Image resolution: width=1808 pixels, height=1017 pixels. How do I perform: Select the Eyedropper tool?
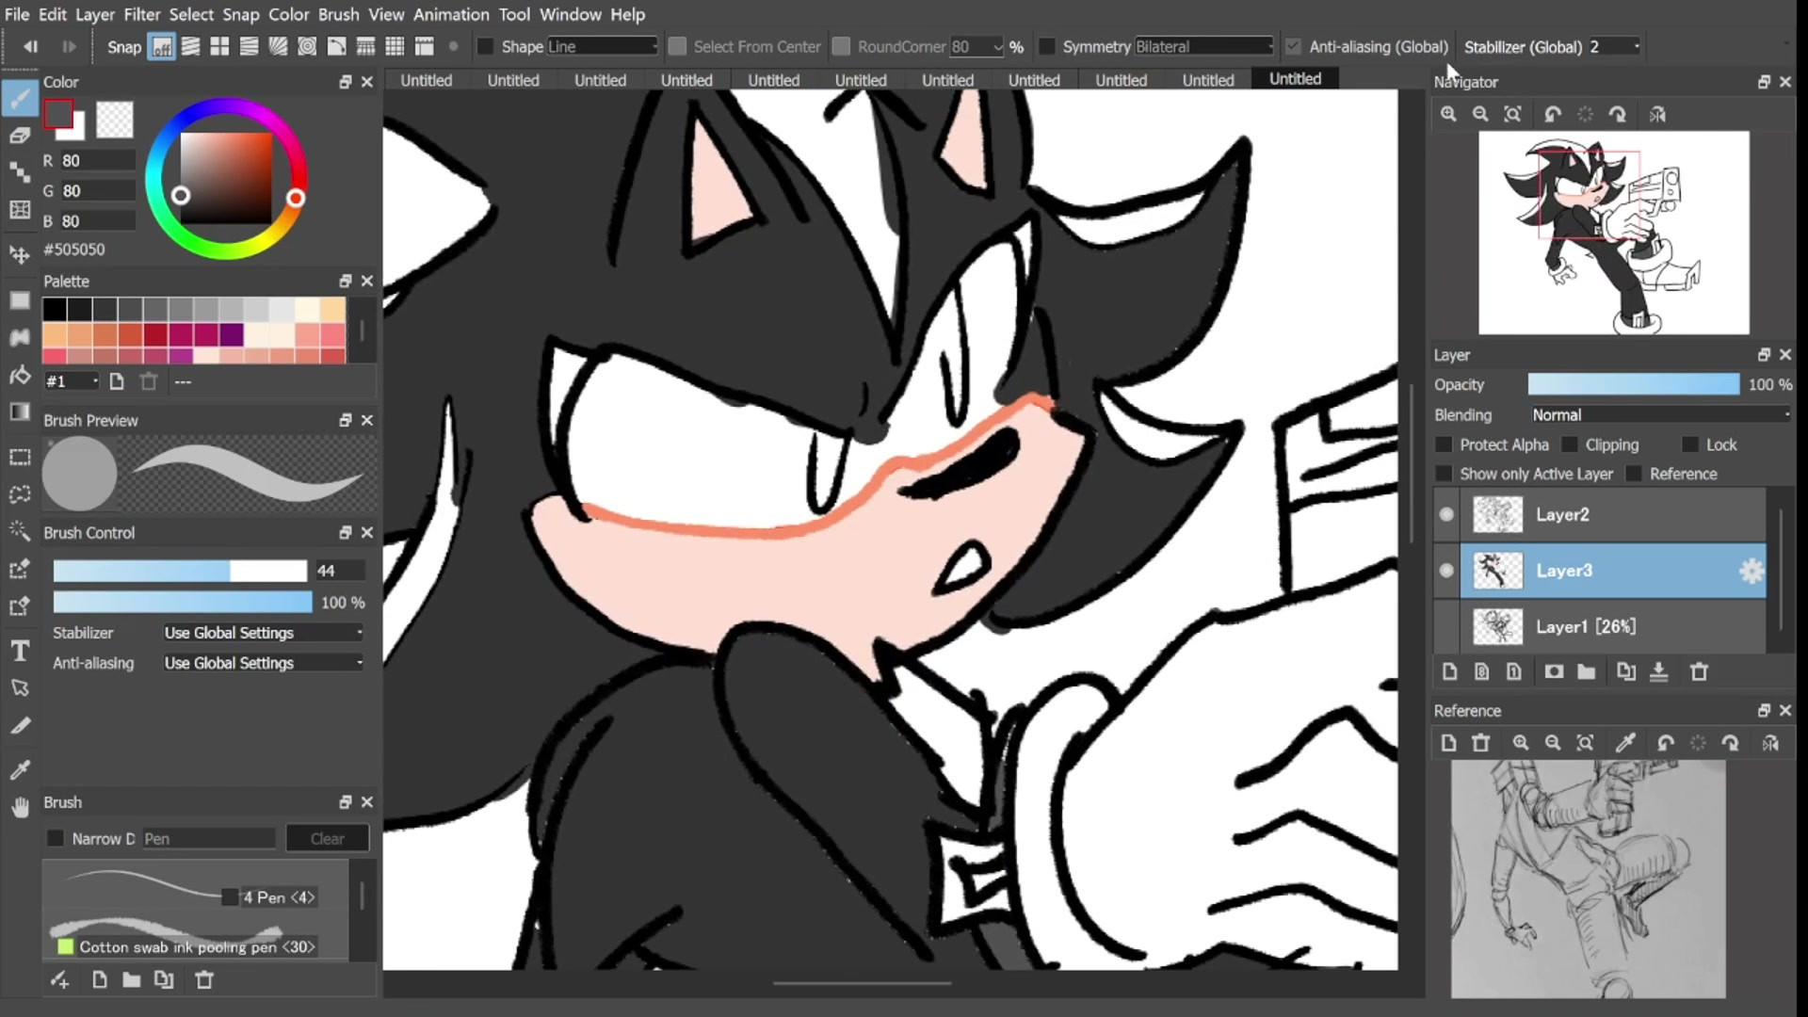[20, 770]
